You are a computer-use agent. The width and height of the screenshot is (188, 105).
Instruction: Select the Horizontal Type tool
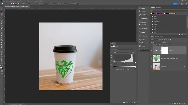2,49
